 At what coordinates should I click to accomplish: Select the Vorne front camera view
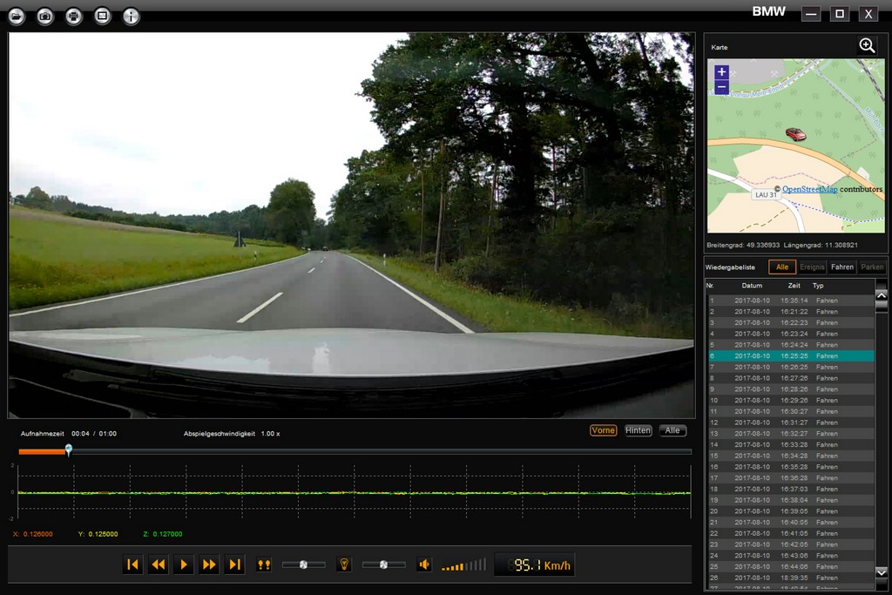click(603, 430)
